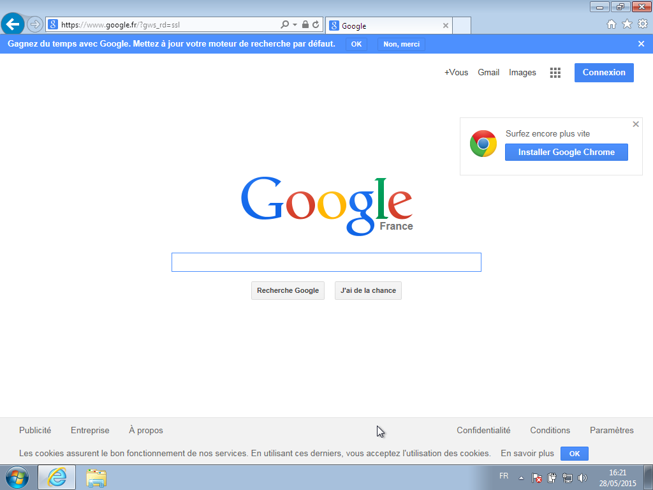Screen dimensions: 653x490
Task: Click the Google France logo
Action: coord(327,206)
